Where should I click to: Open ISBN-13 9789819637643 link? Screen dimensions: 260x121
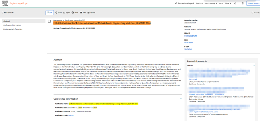point(190,36)
